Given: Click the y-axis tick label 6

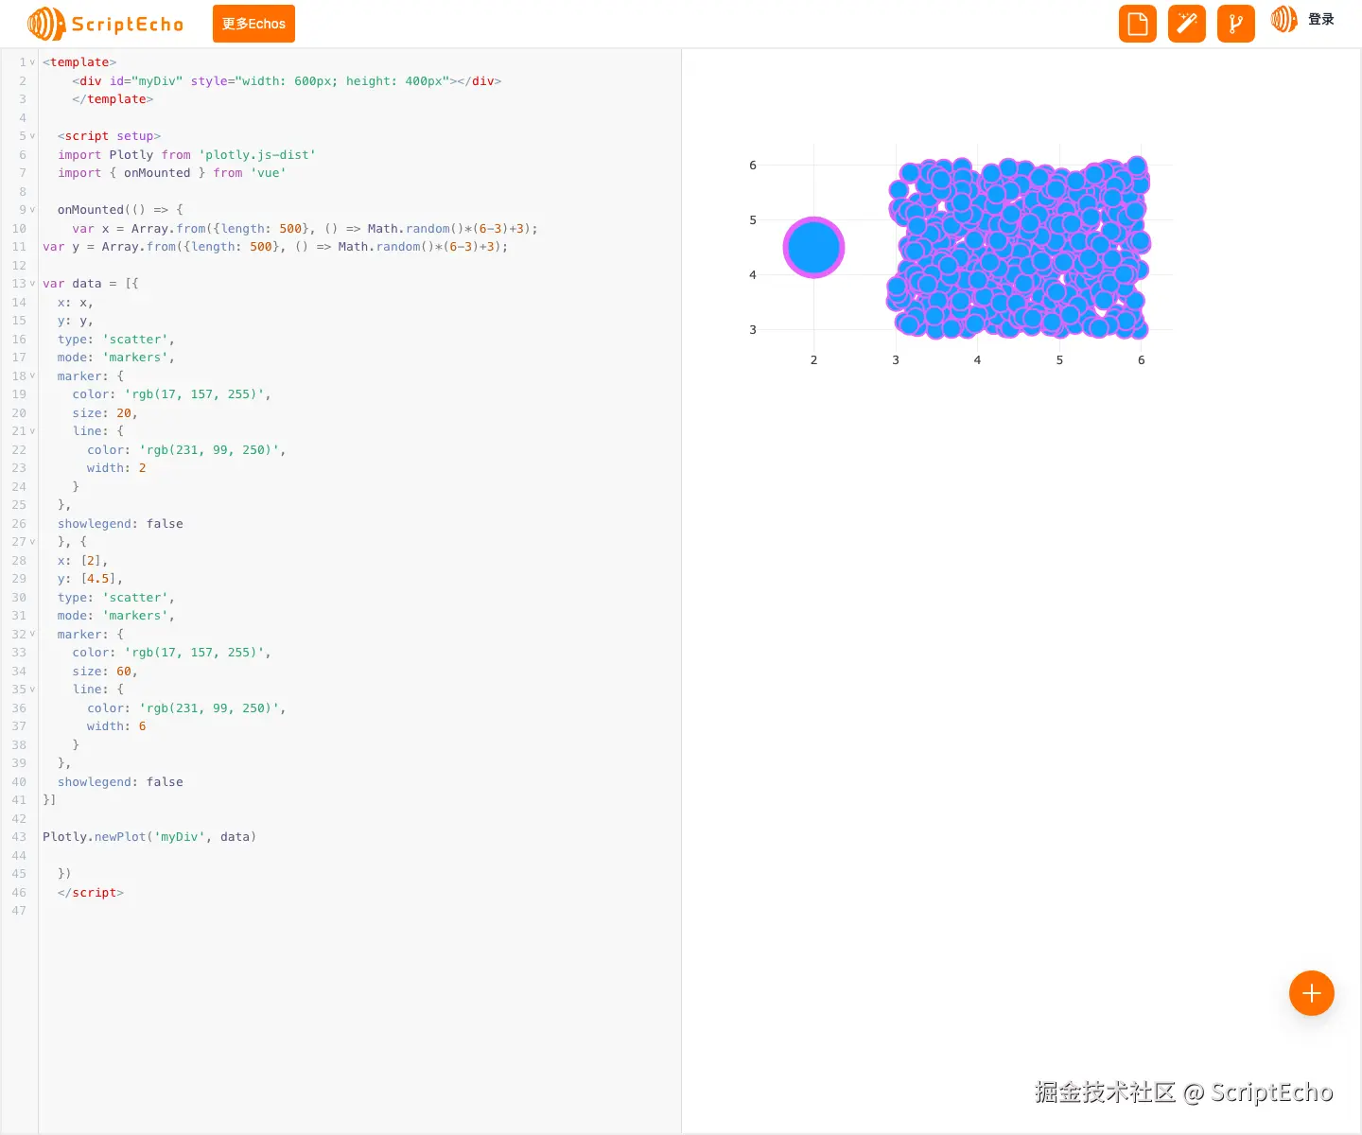Looking at the screenshot, I should pyautogui.click(x=753, y=166).
